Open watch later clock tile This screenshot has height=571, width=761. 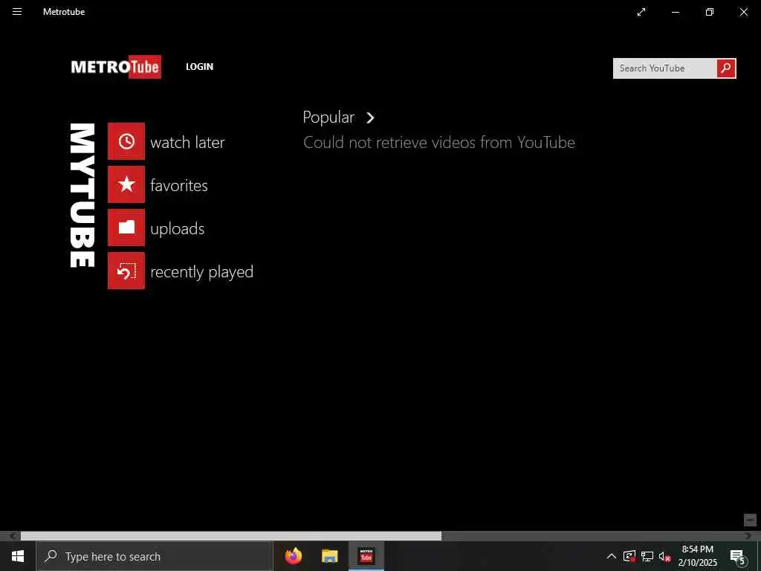click(126, 141)
